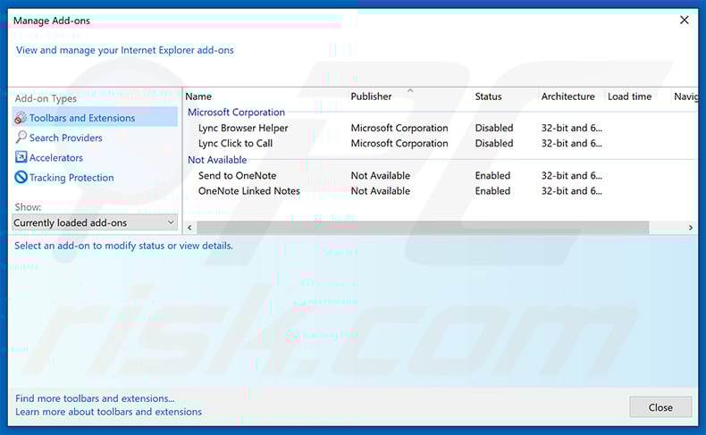Image resolution: width=706 pixels, height=435 pixels.
Task: Select the OneNote Linked Notes add-on
Action: tap(249, 191)
